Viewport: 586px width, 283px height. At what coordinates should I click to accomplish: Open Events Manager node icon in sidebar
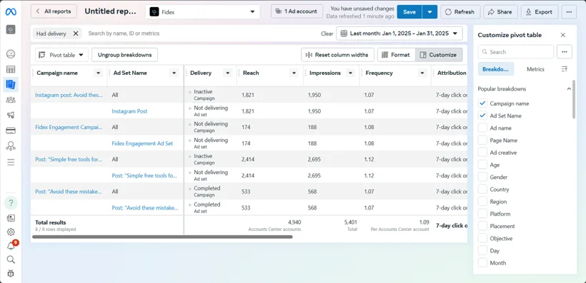11,146
